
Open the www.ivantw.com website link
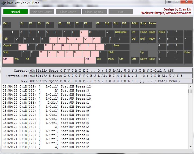click(x=175, y=13)
